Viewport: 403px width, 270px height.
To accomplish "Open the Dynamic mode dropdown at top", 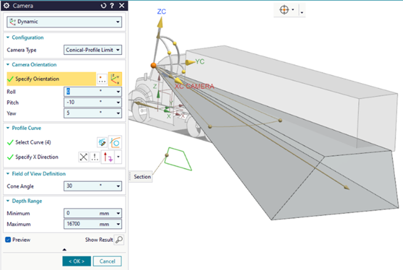I will tap(63, 22).
